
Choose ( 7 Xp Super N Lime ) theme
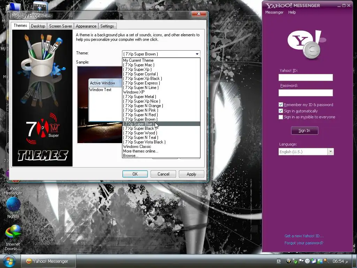click(161, 88)
